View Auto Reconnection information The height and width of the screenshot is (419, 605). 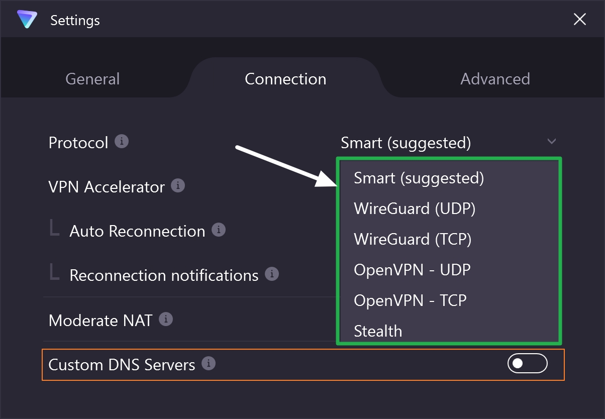point(218,230)
